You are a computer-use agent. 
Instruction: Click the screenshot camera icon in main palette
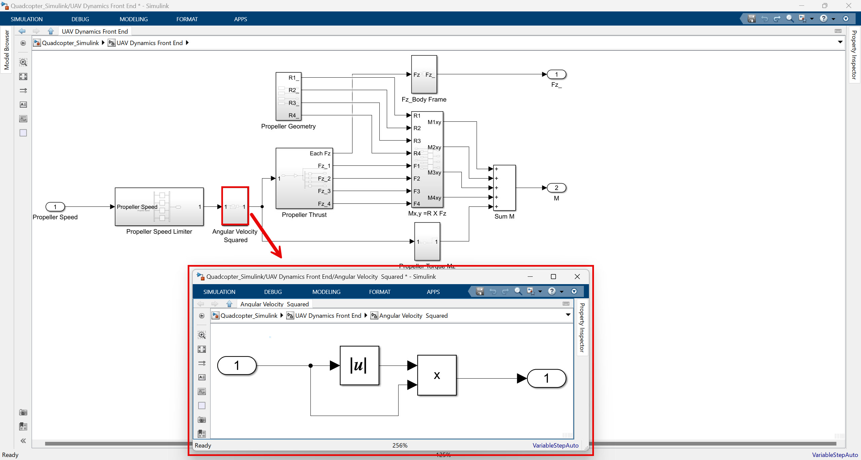pos(23,412)
